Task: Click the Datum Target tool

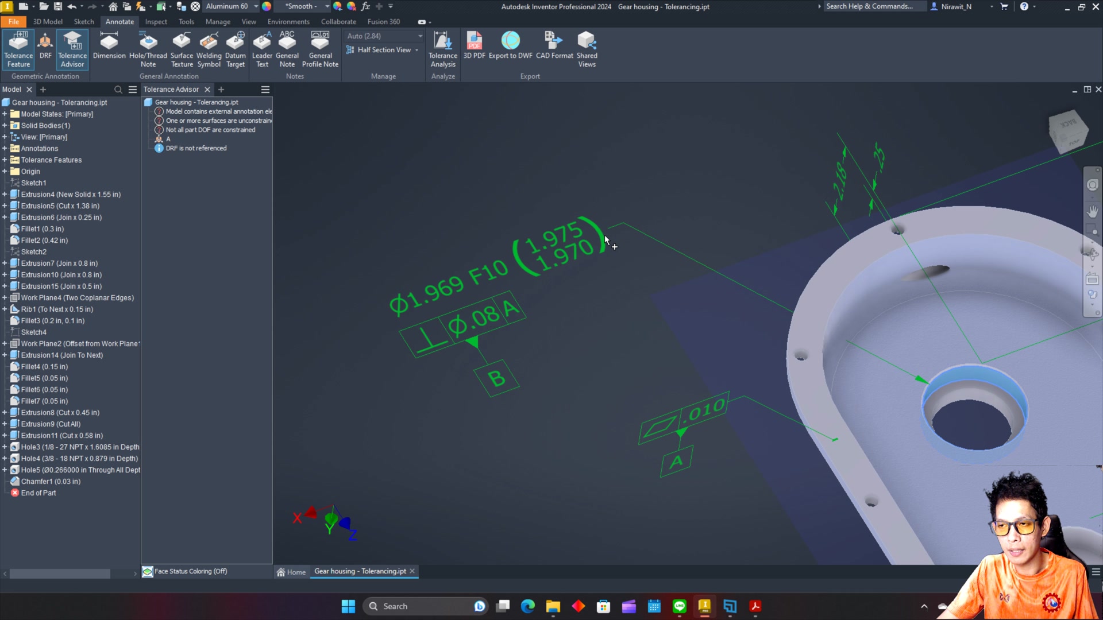Action: coord(236,49)
